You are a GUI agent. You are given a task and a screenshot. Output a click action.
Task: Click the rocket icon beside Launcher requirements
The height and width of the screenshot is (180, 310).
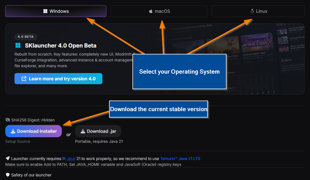point(8,158)
